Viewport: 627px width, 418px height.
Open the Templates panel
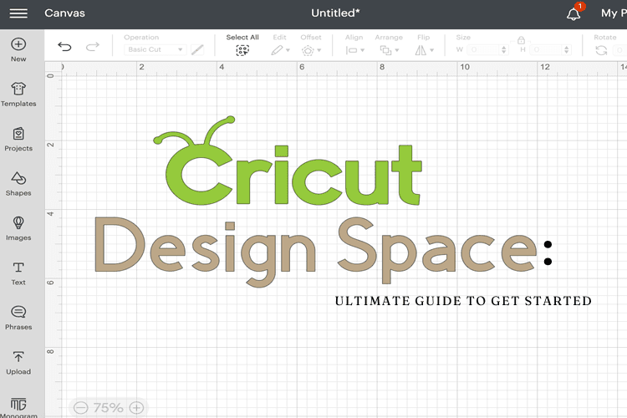(x=18, y=94)
